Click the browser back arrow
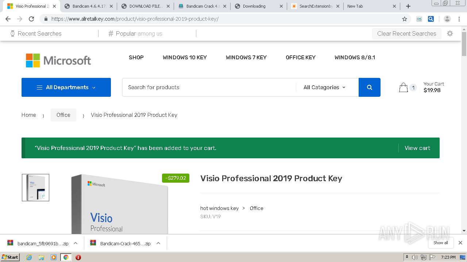 tap(8, 19)
